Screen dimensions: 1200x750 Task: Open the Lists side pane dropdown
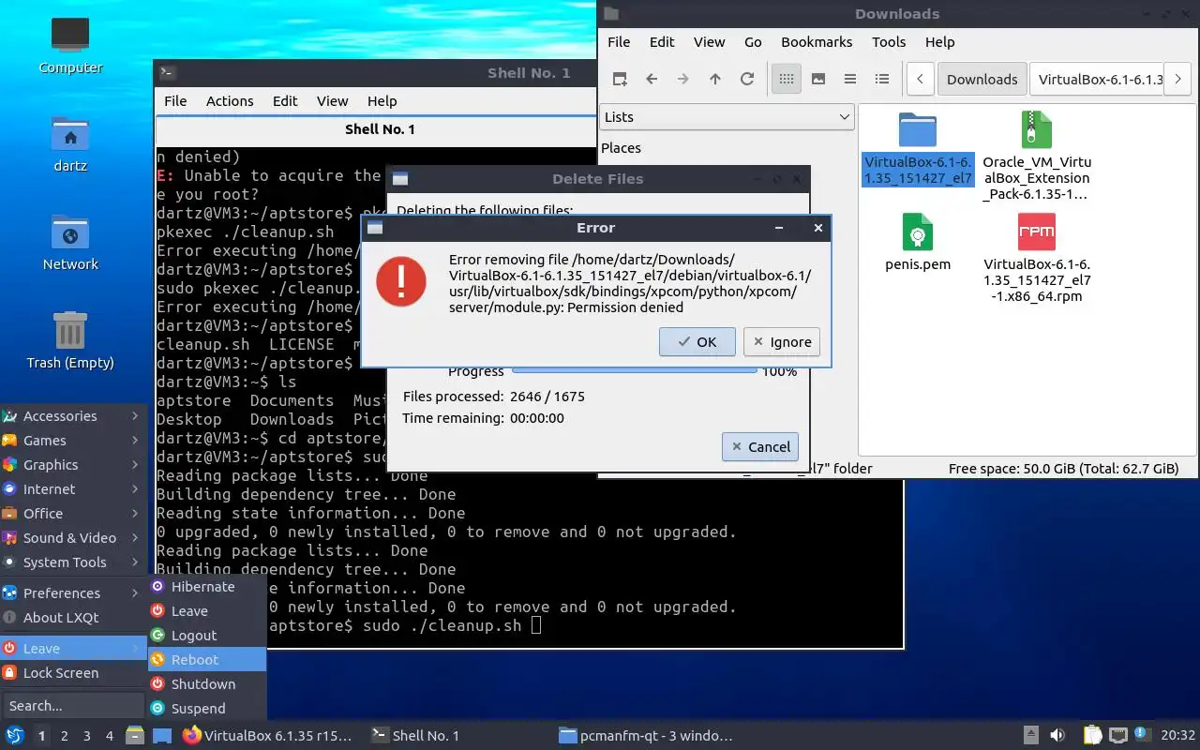pos(727,117)
